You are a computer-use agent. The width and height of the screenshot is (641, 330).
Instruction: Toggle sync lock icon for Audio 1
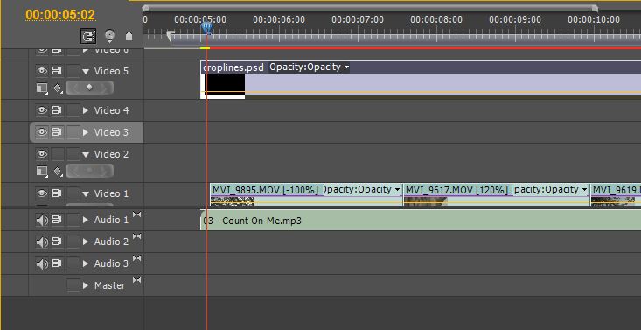pos(57,220)
